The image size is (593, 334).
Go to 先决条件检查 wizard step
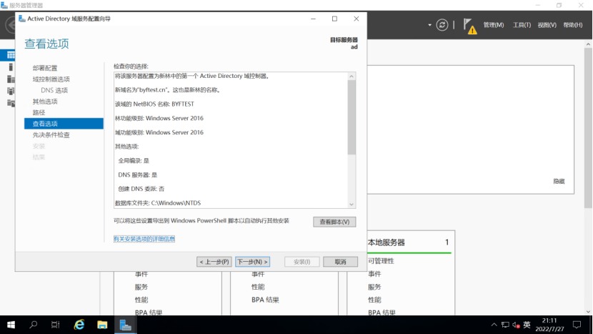click(x=51, y=134)
